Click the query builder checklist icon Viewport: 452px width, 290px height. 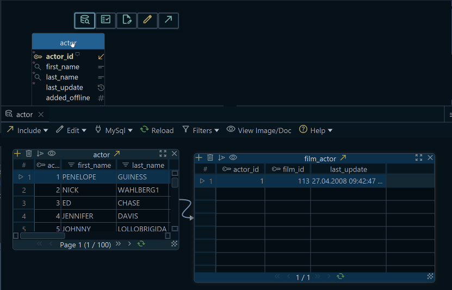[106, 21]
